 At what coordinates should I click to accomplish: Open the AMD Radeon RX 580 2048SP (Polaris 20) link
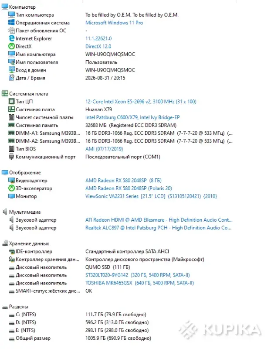tap(129, 188)
